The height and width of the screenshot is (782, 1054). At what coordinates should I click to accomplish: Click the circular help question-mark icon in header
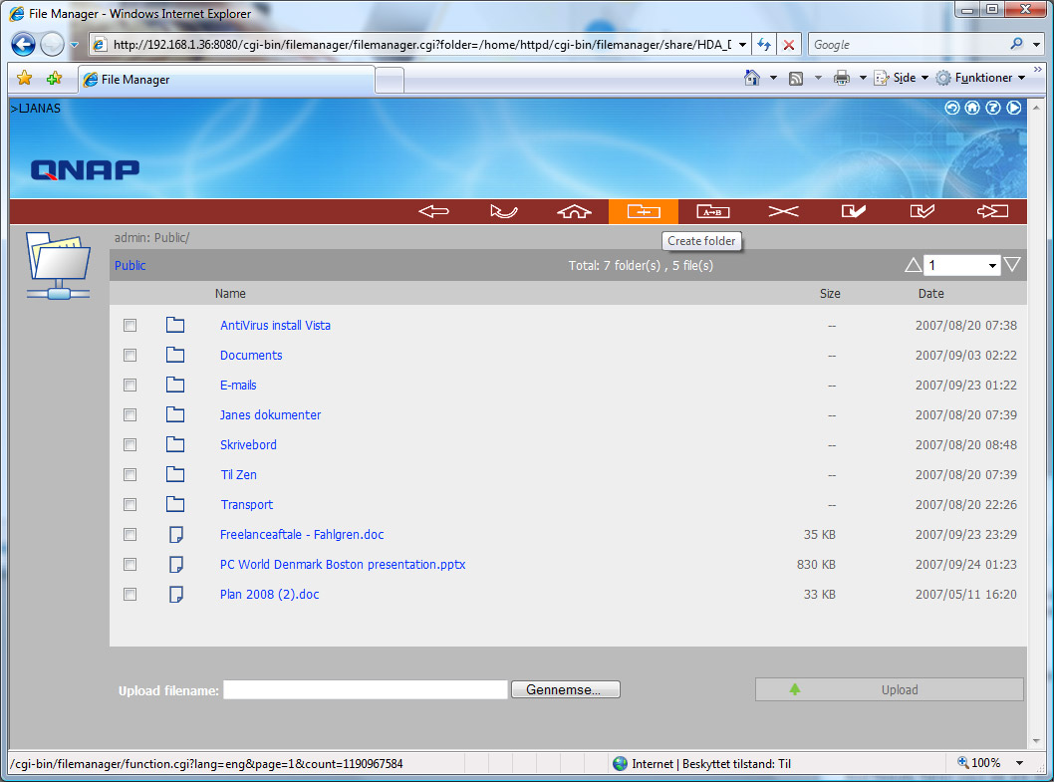993,109
